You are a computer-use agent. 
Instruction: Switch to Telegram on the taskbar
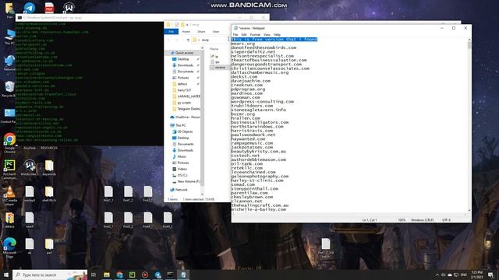pos(157,275)
